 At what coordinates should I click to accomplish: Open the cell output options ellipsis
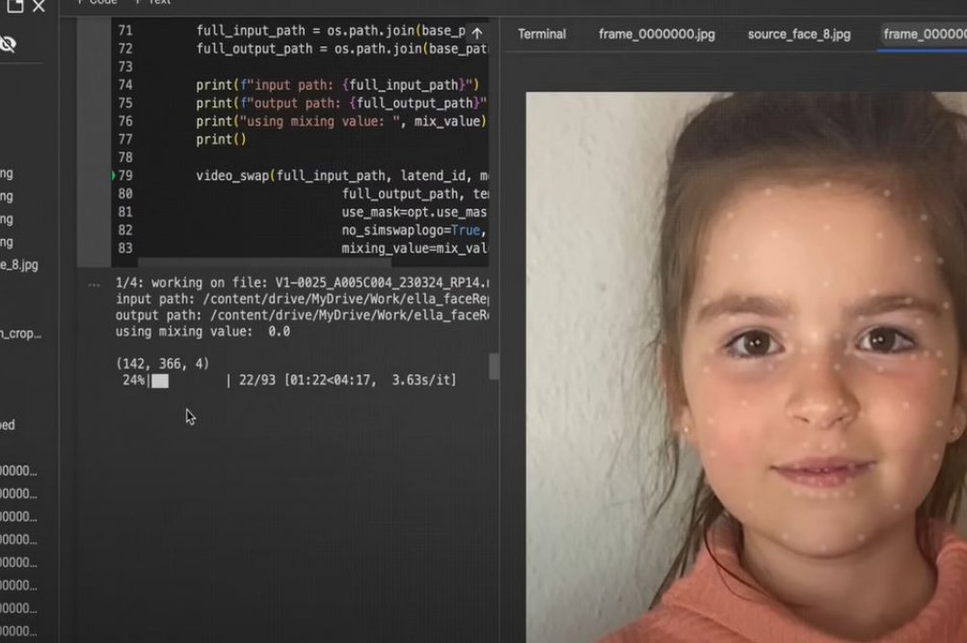(x=94, y=284)
